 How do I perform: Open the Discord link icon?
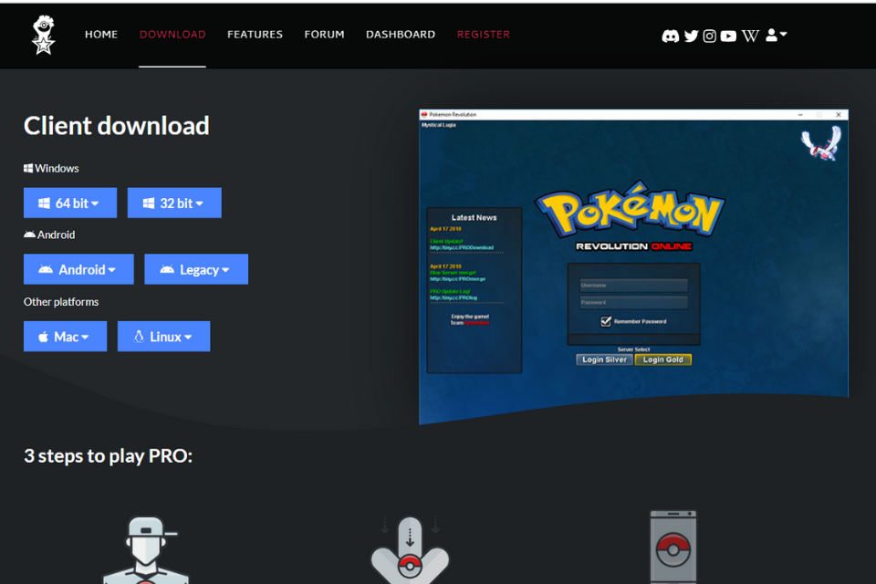(x=671, y=36)
